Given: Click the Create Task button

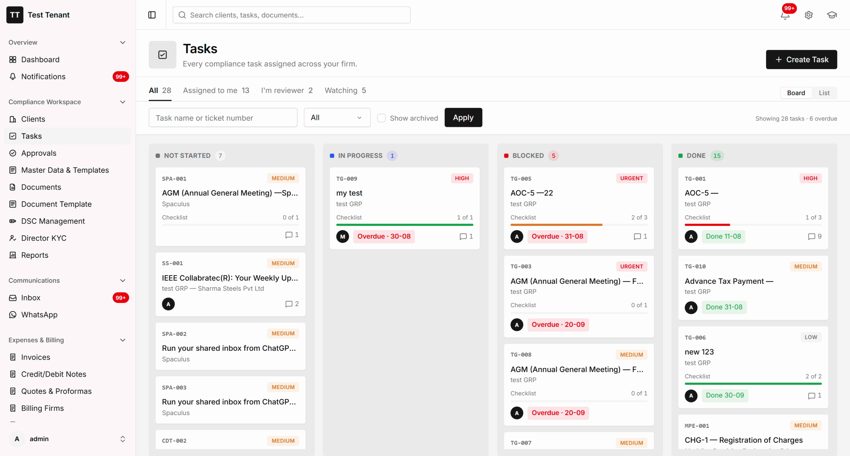Looking at the screenshot, I should tap(801, 59).
